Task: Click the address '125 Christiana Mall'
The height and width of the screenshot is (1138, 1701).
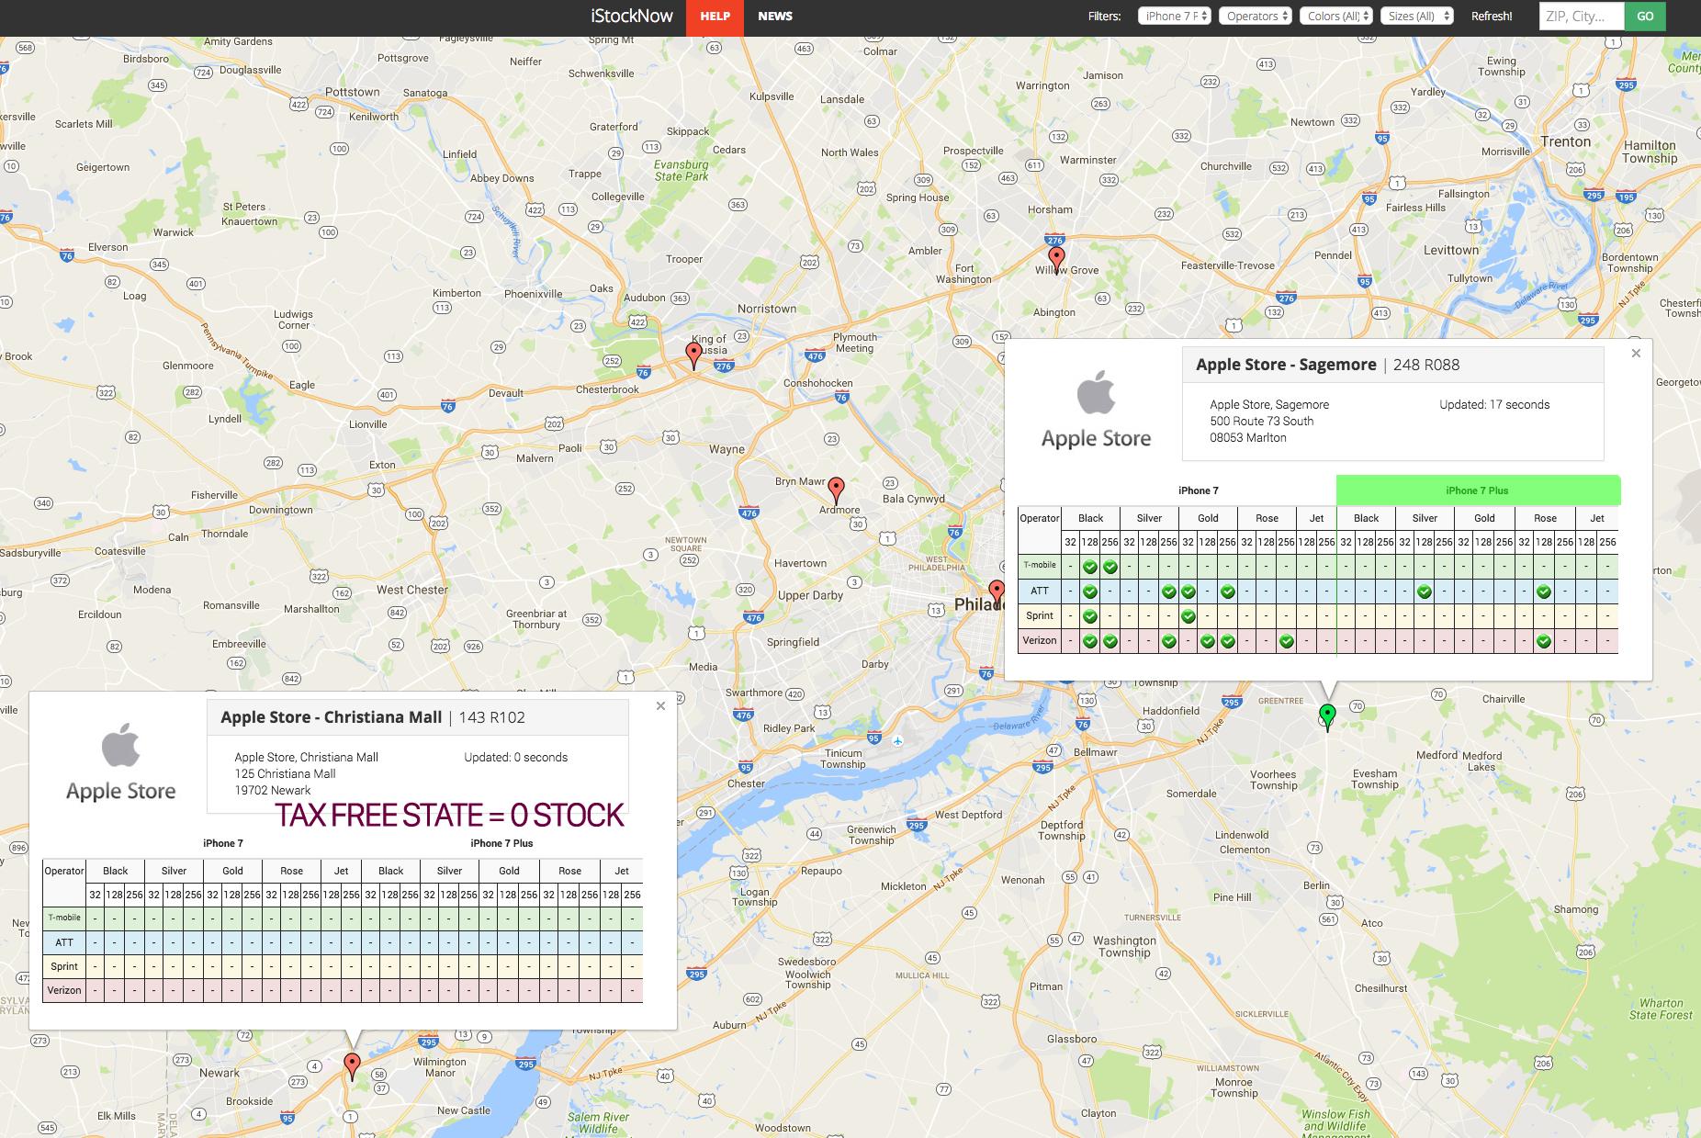Action: click(x=285, y=773)
